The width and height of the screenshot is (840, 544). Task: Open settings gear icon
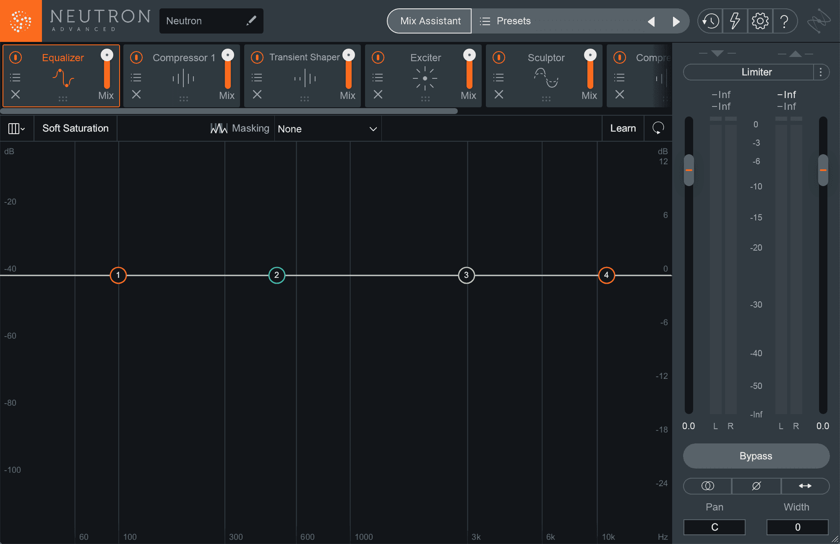coord(760,21)
